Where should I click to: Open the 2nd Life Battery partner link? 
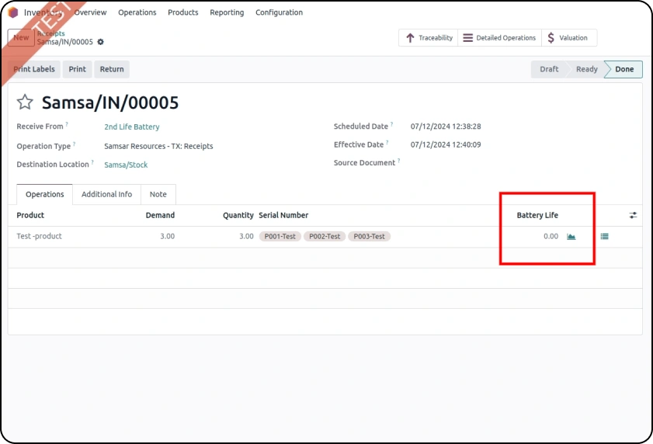[x=131, y=127]
